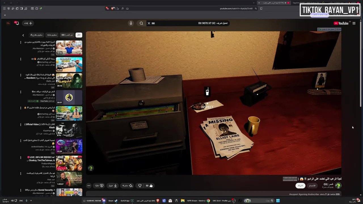
Task: Bookmark the page with the bookmark icon
Action: click(261, 8)
